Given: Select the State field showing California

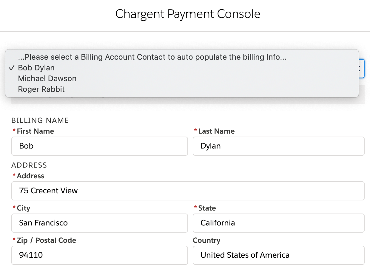Looking at the screenshot, I should 278,223.
